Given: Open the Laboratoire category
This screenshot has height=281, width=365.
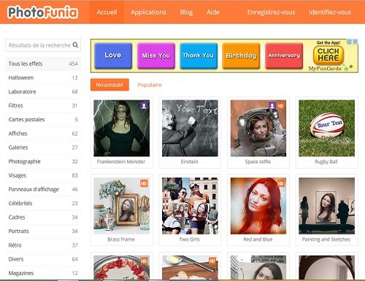Looking at the screenshot, I should (43, 92).
